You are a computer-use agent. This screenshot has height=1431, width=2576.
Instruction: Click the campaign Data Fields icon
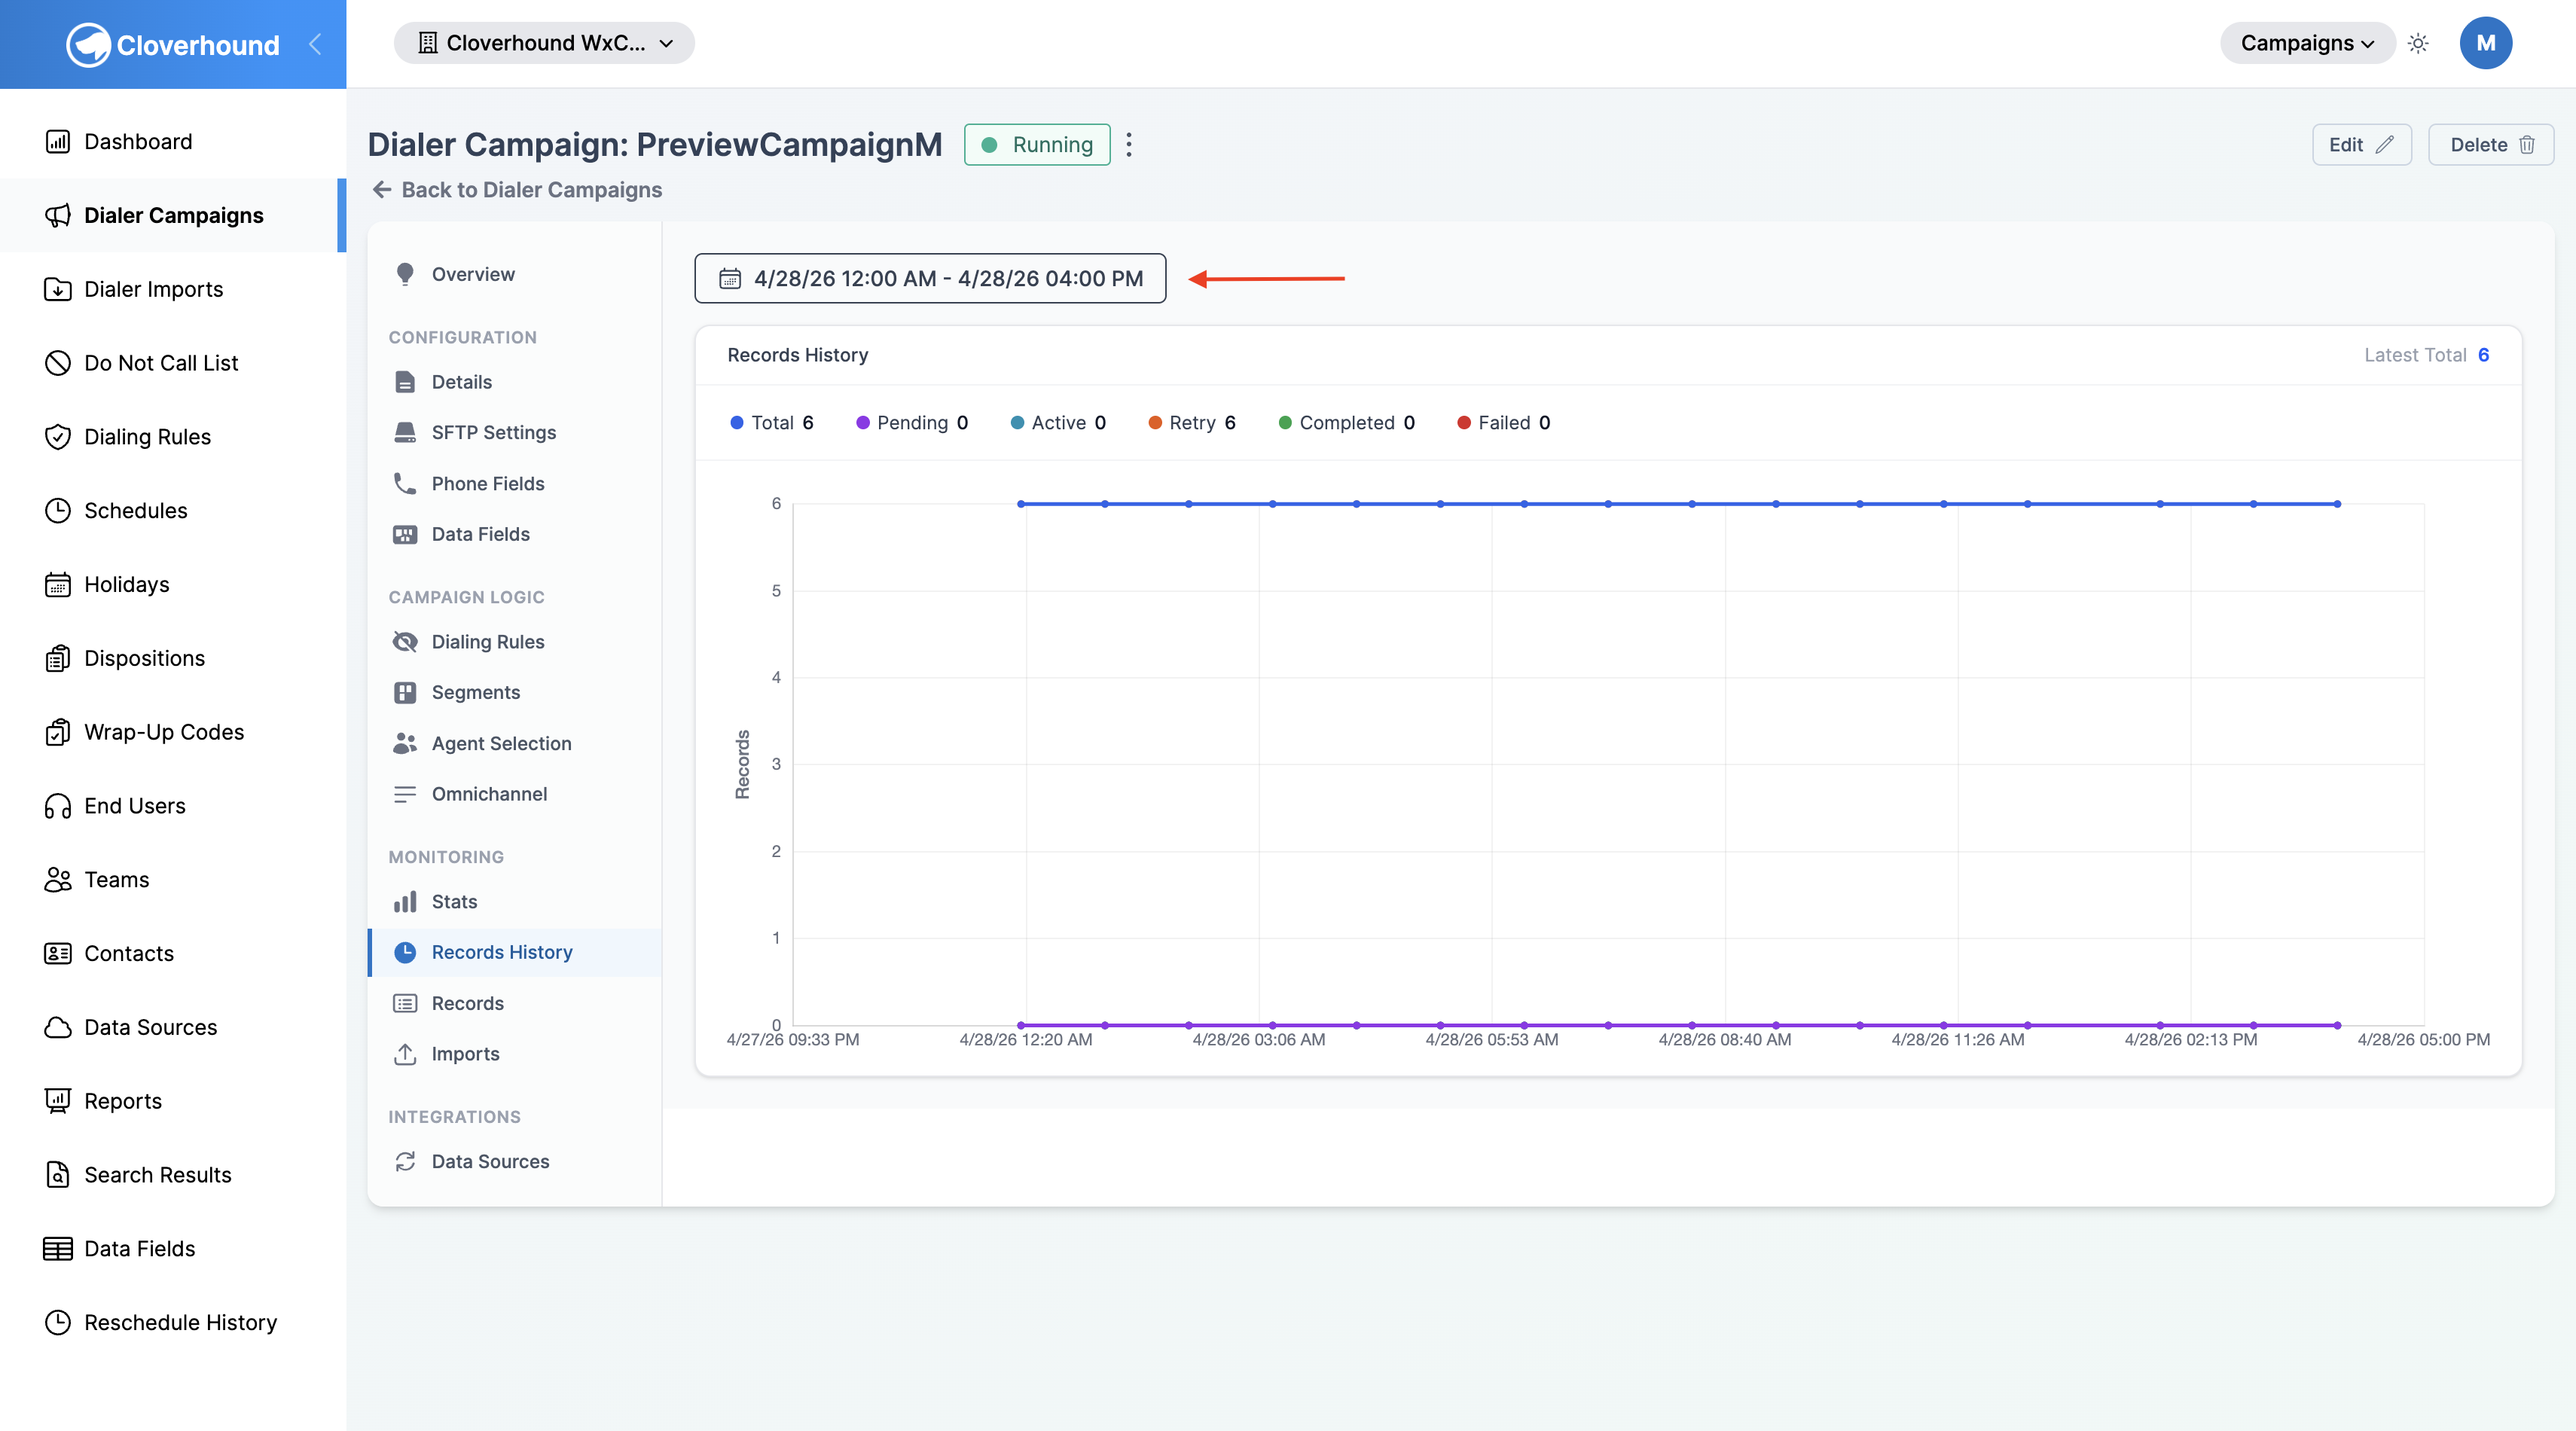405,535
